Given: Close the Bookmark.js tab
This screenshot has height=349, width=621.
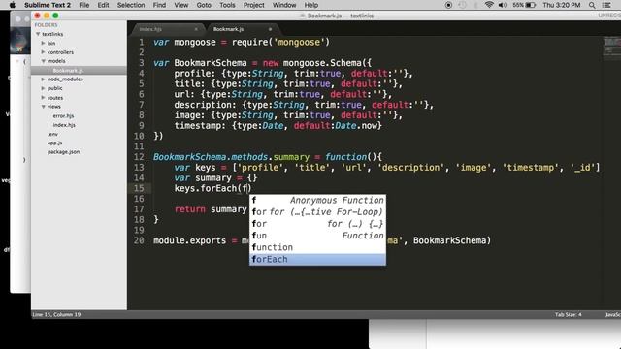Looking at the screenshot, I should tap(270, 29).
